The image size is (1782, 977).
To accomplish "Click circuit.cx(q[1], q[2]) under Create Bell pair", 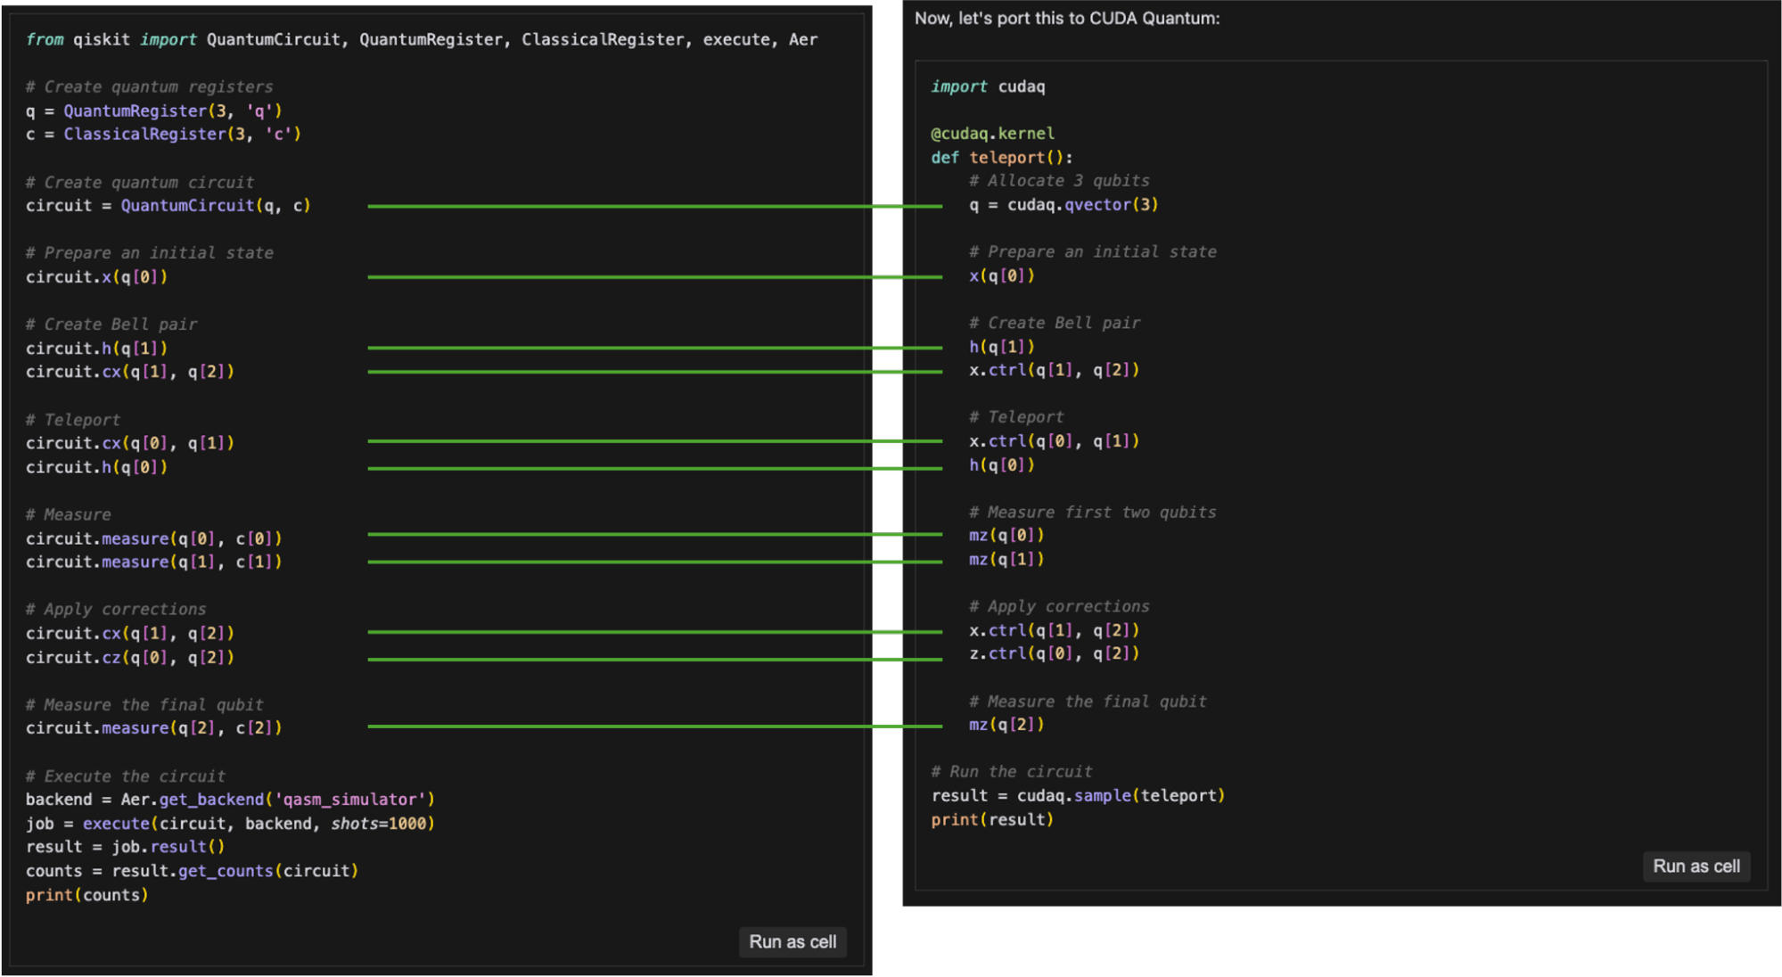I will click(129, 371).
